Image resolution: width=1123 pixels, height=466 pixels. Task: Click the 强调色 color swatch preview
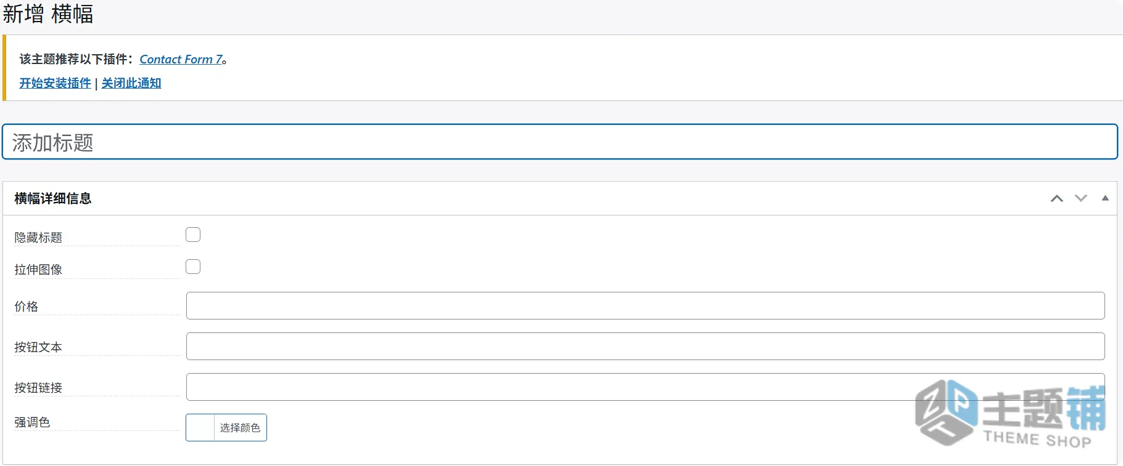click(x=200, y=428)
